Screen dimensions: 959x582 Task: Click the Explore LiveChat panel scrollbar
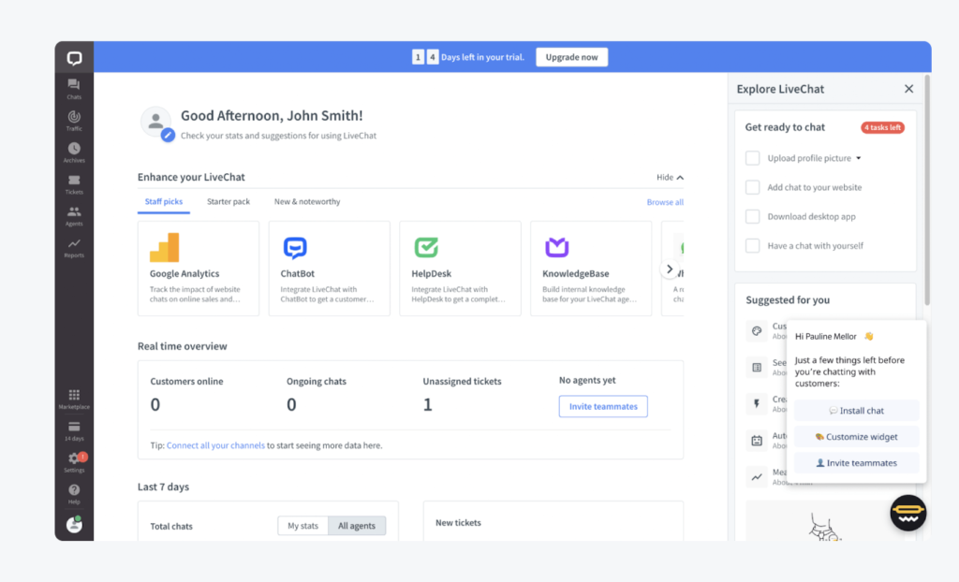[x=927, y=190]
